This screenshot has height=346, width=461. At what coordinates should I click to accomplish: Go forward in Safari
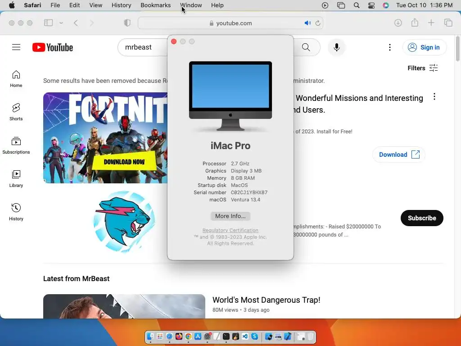(x=91, y=23)
